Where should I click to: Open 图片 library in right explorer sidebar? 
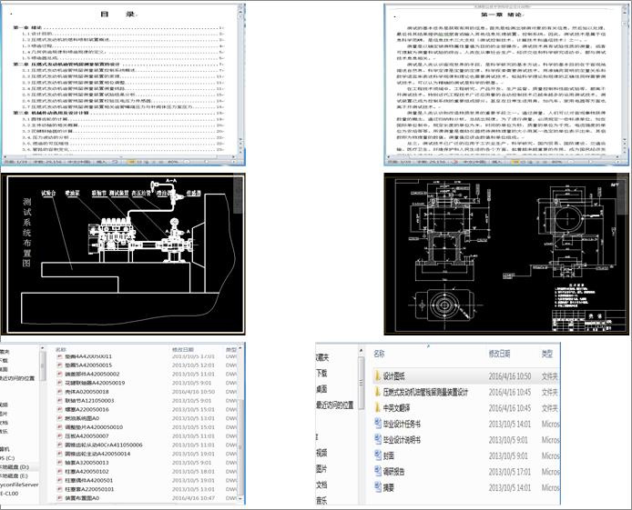pyautogui.click(x=321, y=469)
